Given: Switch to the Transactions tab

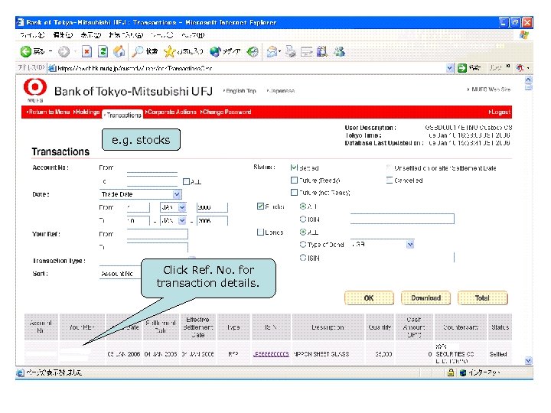Looking at the screenshot, I should click(x=123, y=115).
